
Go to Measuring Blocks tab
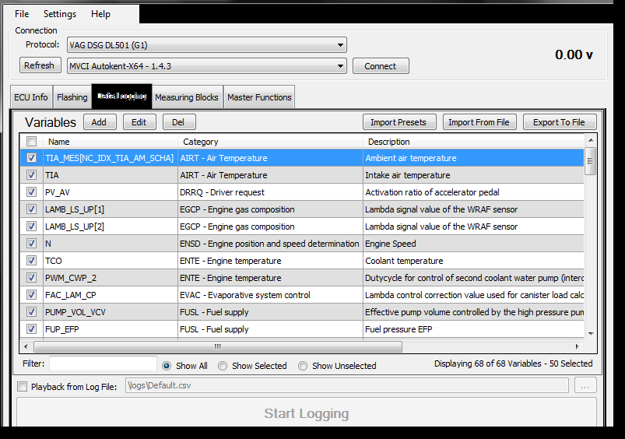[x=187, y=97]
